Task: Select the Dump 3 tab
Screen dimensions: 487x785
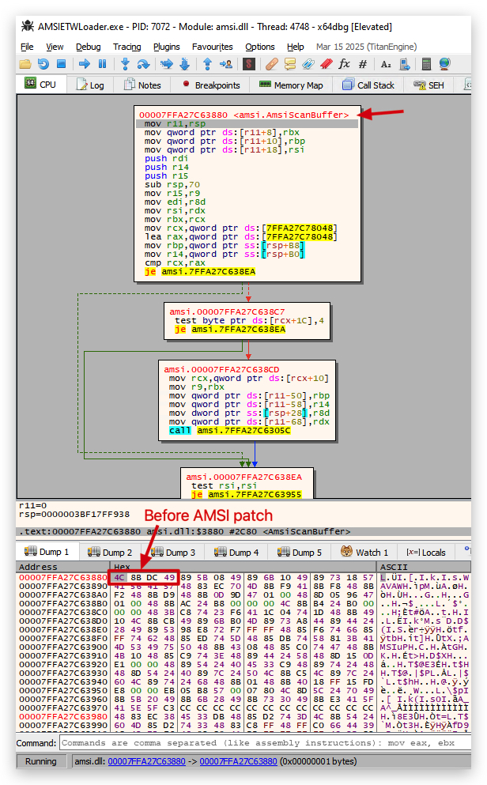Action: coord(173,553)
